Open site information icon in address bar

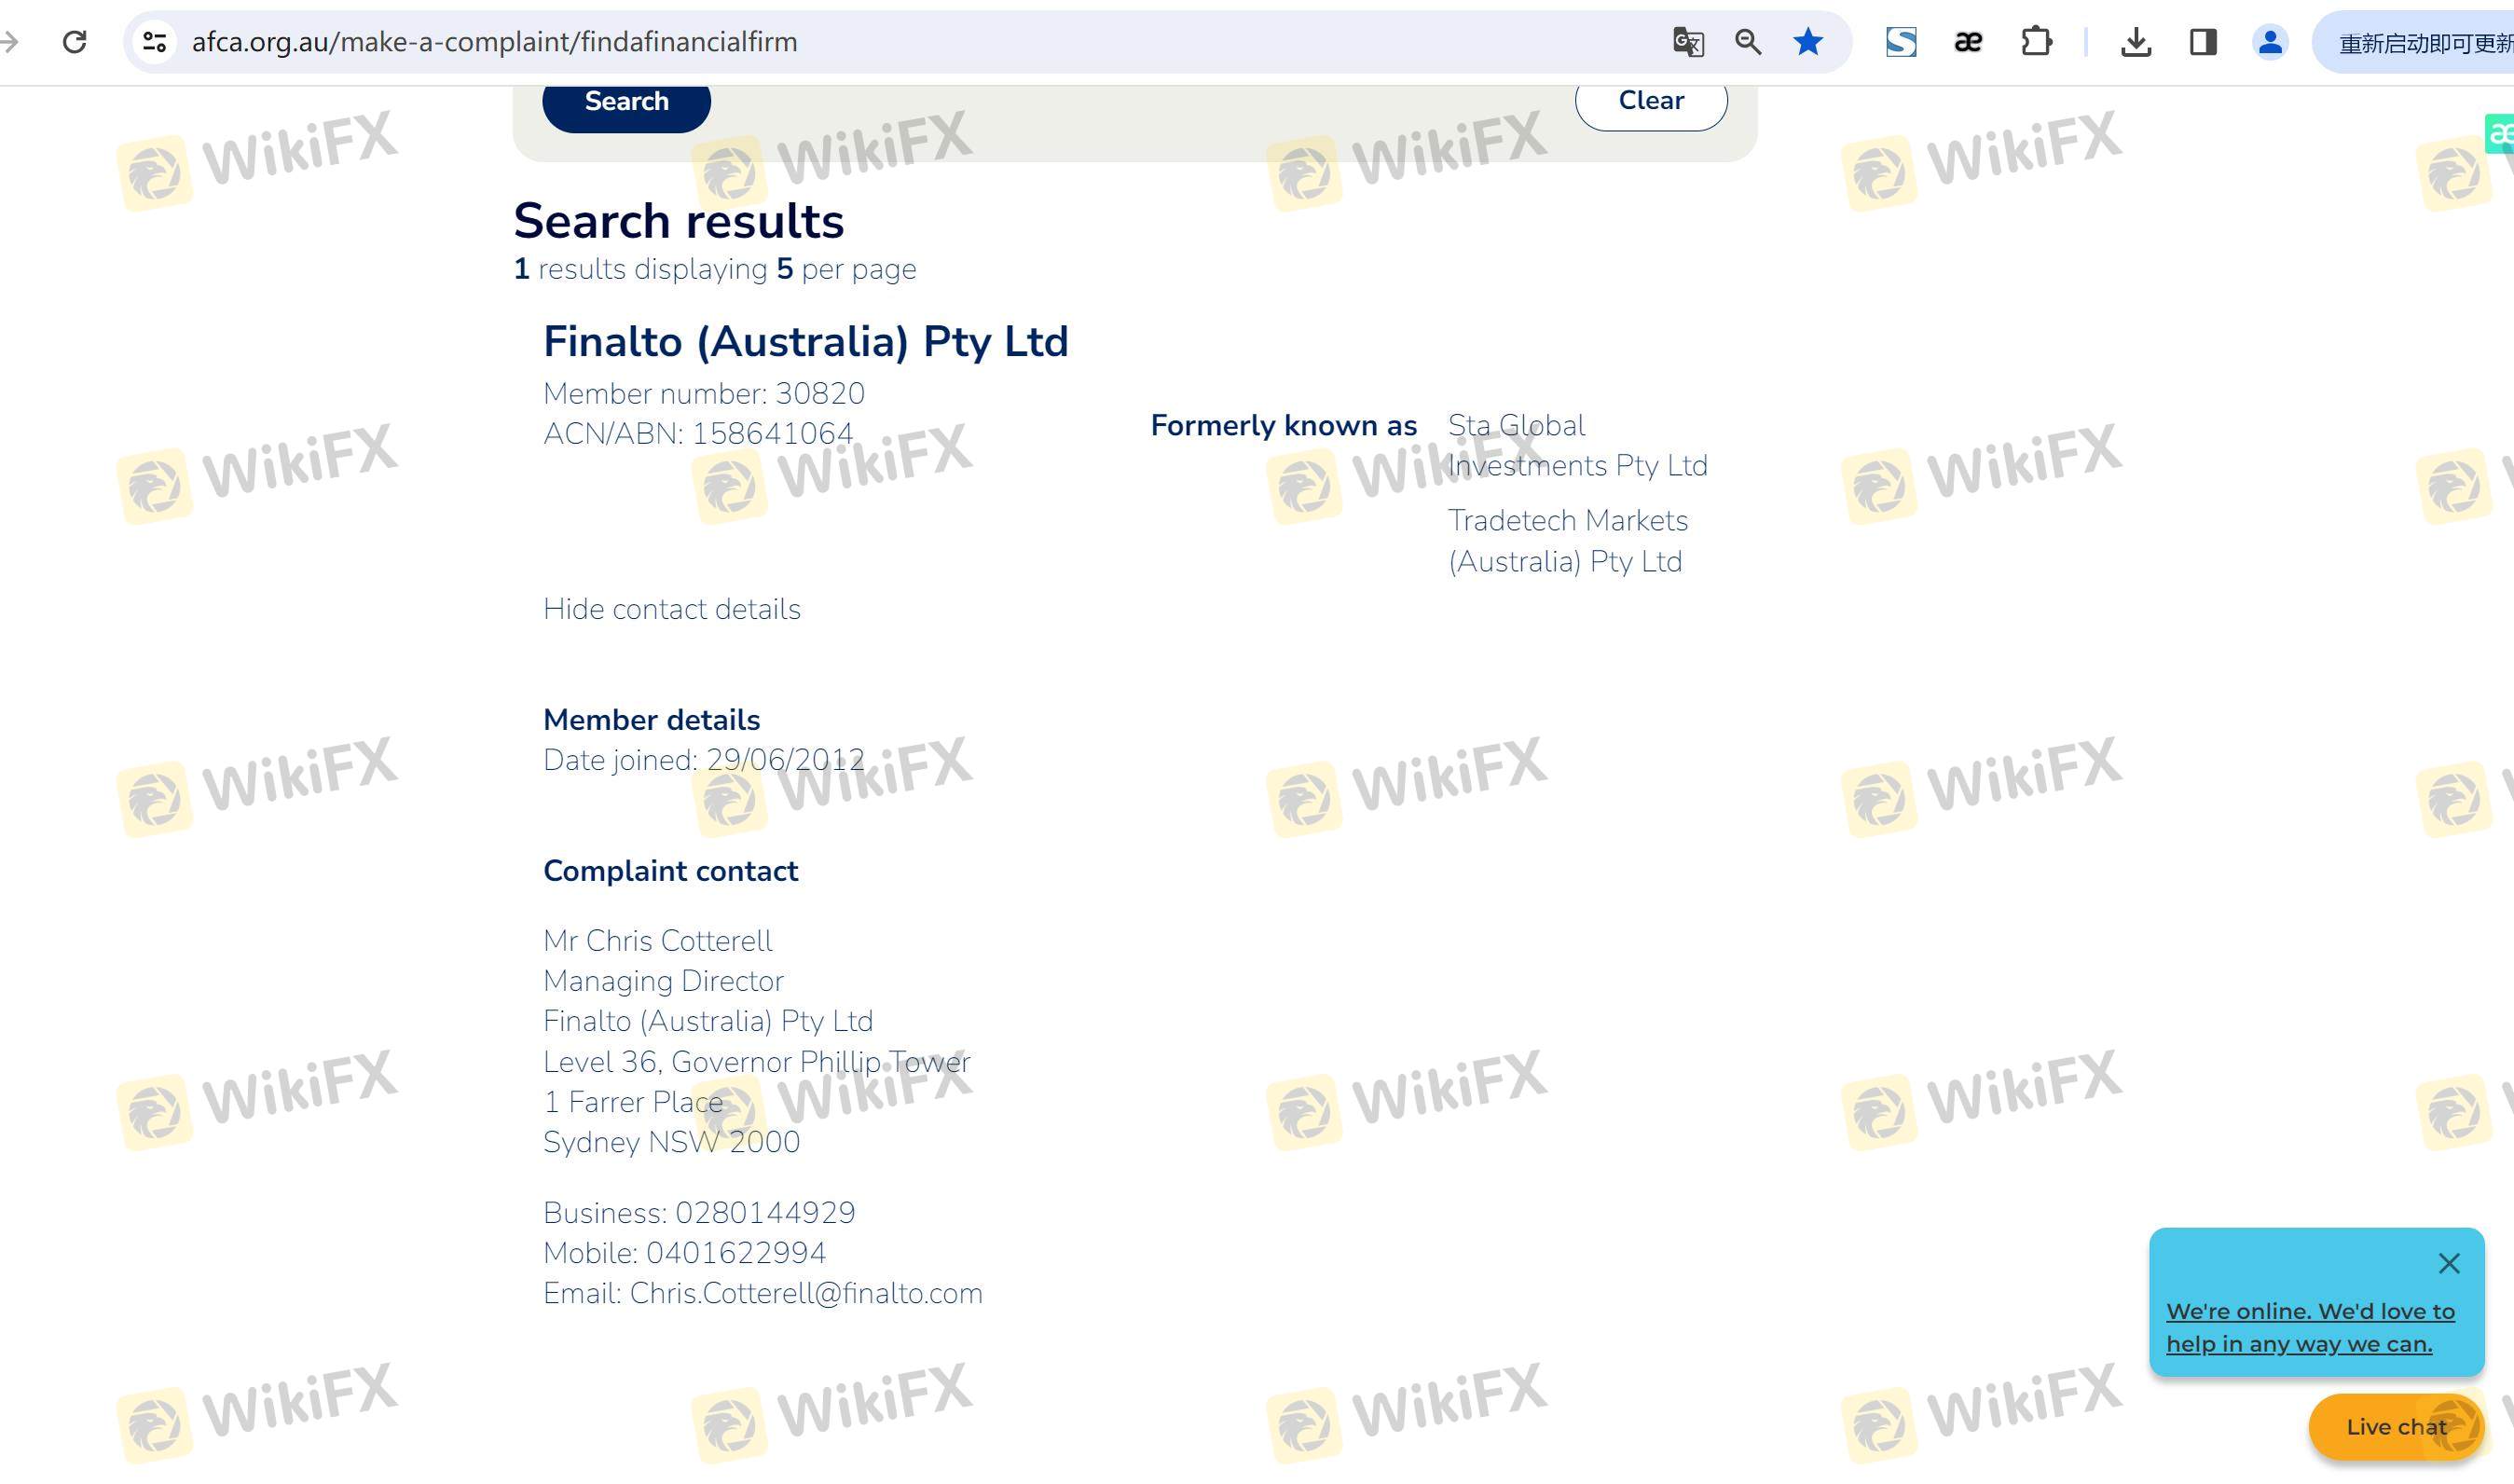[154, 42]
